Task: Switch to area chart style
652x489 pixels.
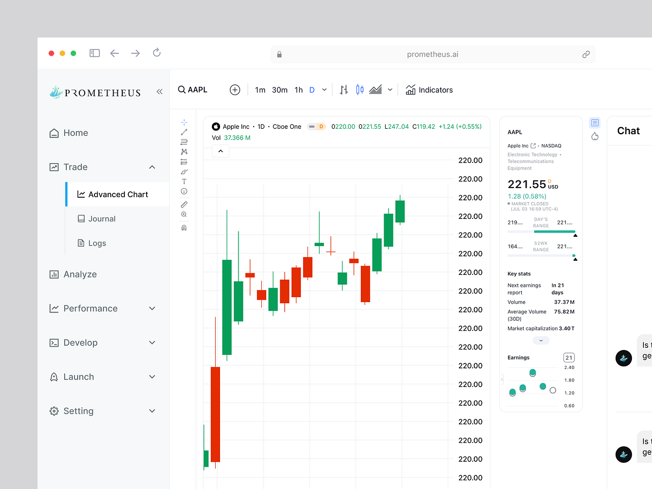Action: click(x=375, y=90)
